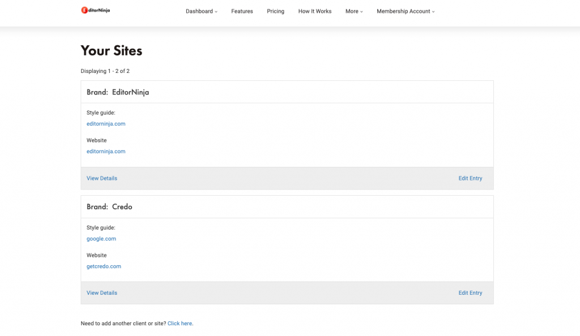
Task: Expand the More menu
Action: pos(354,11)
